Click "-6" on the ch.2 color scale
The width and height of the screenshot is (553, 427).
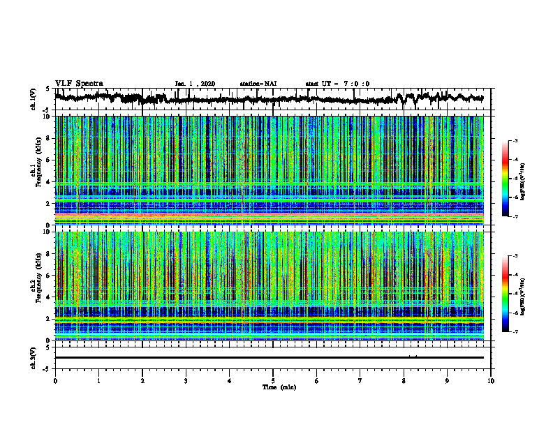(x=515, y=313)
